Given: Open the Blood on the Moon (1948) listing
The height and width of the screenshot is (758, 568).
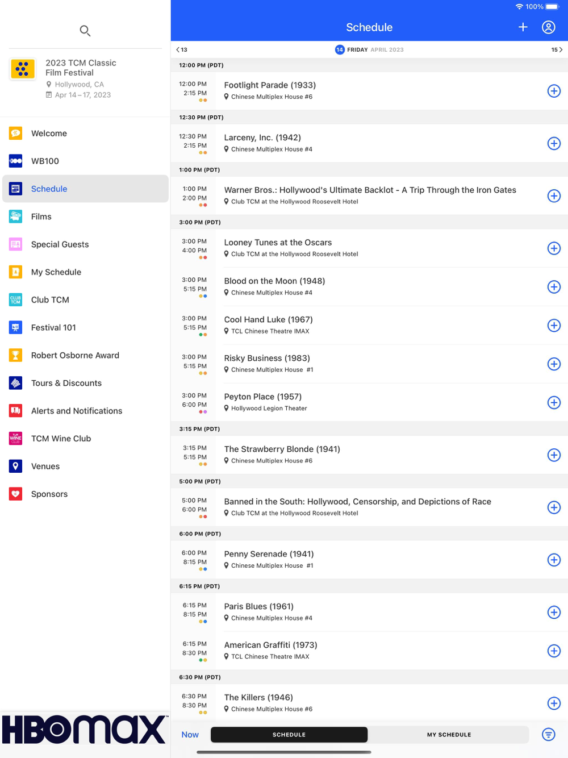Looking at the screenshot, I should coord(369,287).
